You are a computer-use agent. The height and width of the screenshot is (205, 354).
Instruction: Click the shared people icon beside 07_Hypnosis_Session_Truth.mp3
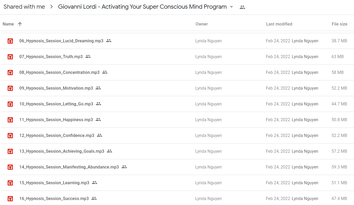click(x=88, y=57)
